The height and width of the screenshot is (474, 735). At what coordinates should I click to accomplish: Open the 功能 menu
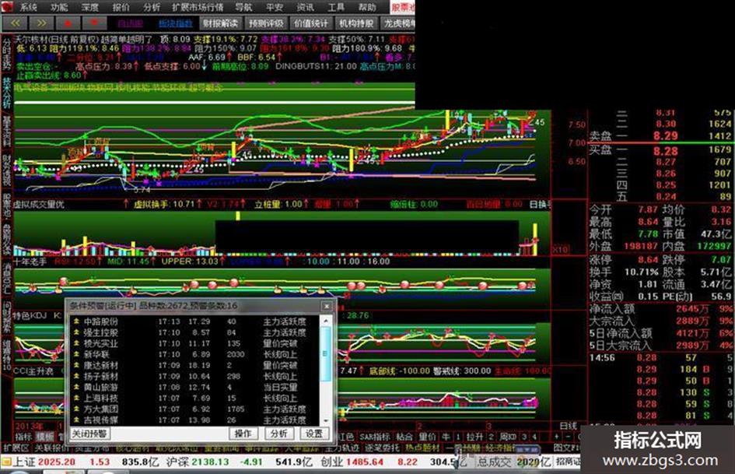click(x=59, y=7)
